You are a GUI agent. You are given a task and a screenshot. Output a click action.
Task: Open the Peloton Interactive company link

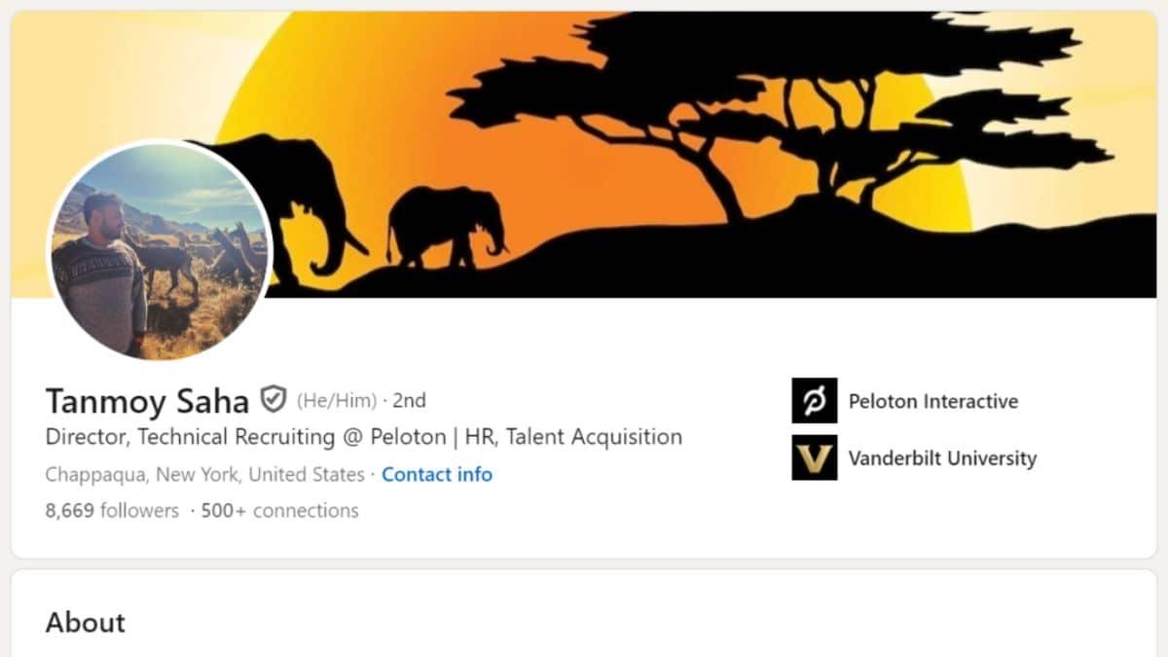(x=933, y=401)
